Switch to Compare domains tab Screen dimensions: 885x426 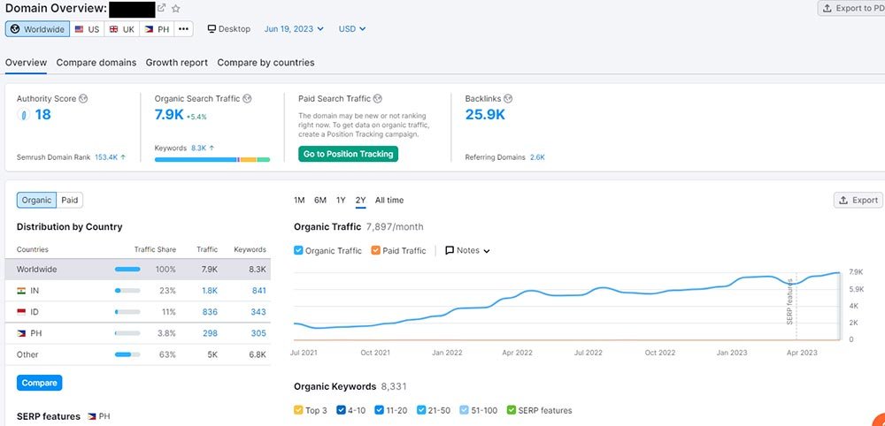tap(96, 63)
